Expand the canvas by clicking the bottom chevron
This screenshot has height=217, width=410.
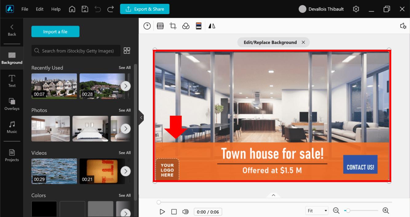pos(273,195)
